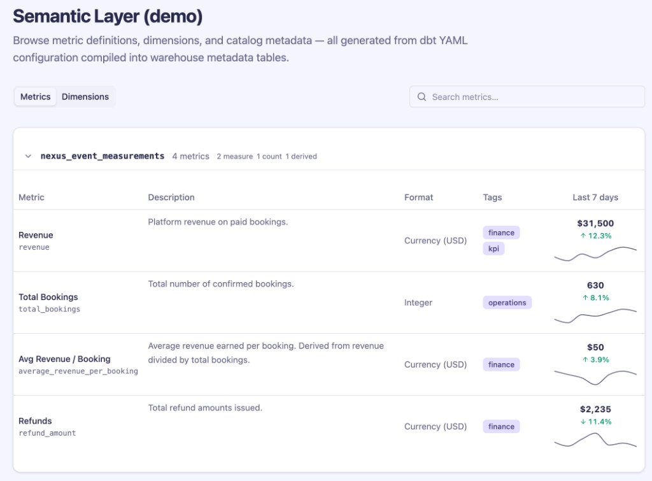Open the Revenue sparkline chart
The image size is (652, 481).
[x=595, y=254]
